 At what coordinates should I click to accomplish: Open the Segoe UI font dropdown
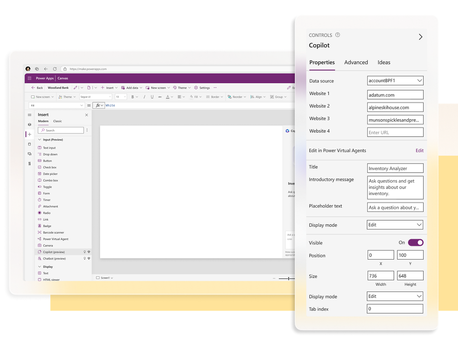tap(96, 97)
